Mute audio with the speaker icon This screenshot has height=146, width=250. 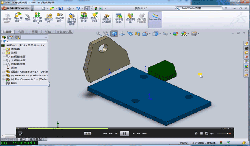click(x=212, y=134)
